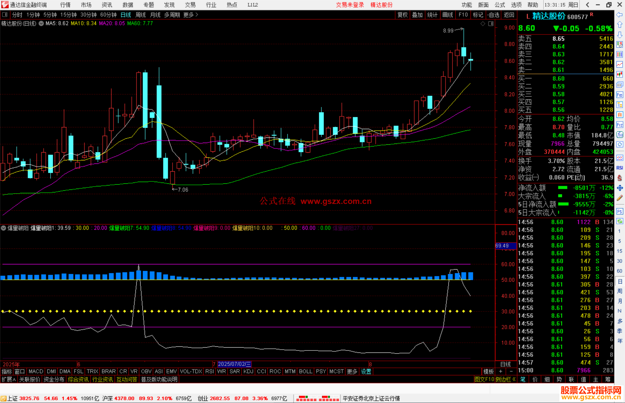Open 更多 indicators list in indicator bar

(352, 372)
